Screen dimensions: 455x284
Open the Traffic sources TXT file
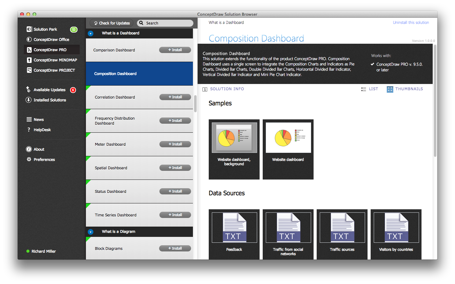(342, 234)
